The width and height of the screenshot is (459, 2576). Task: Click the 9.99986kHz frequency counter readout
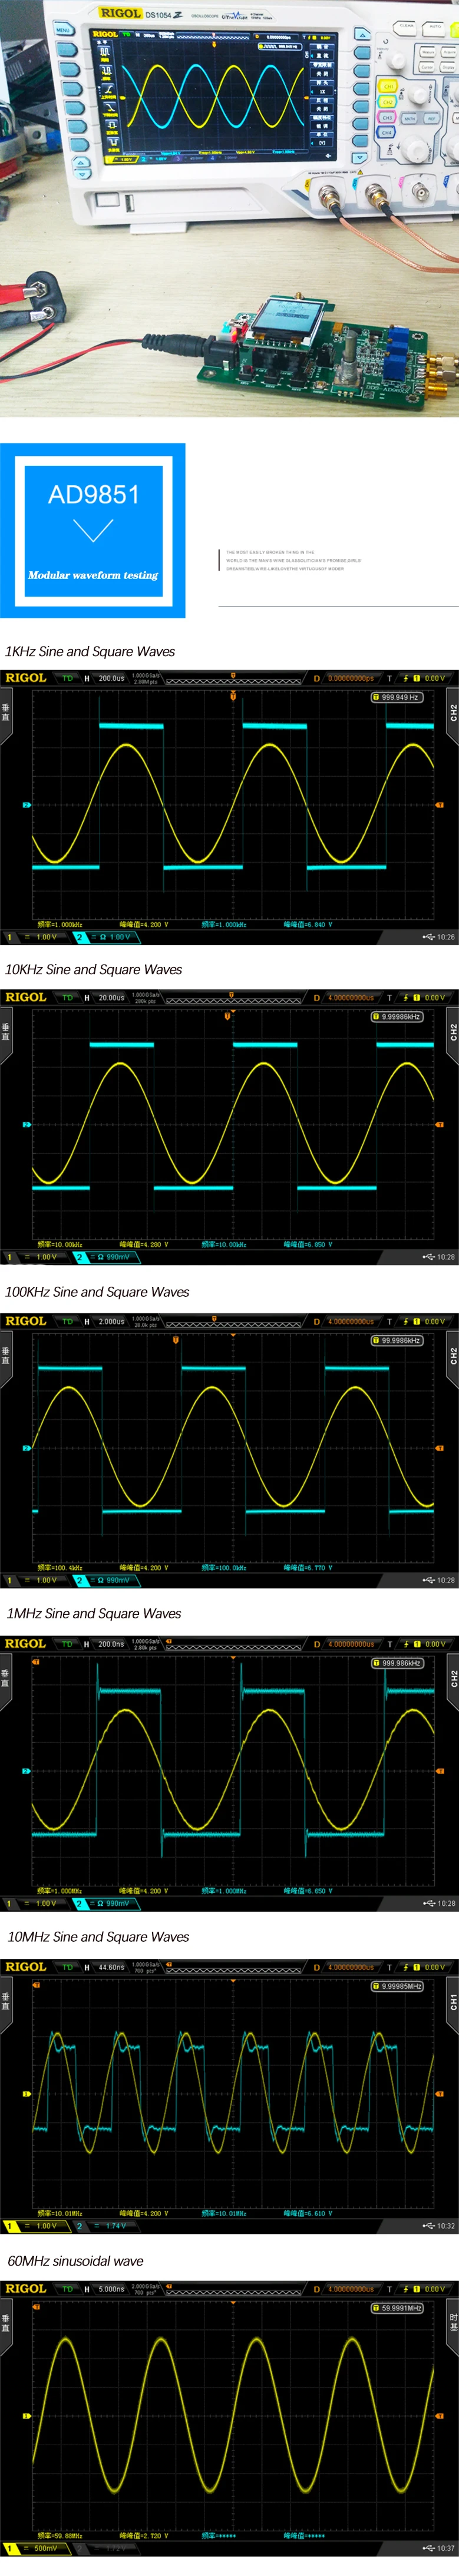397,1016
